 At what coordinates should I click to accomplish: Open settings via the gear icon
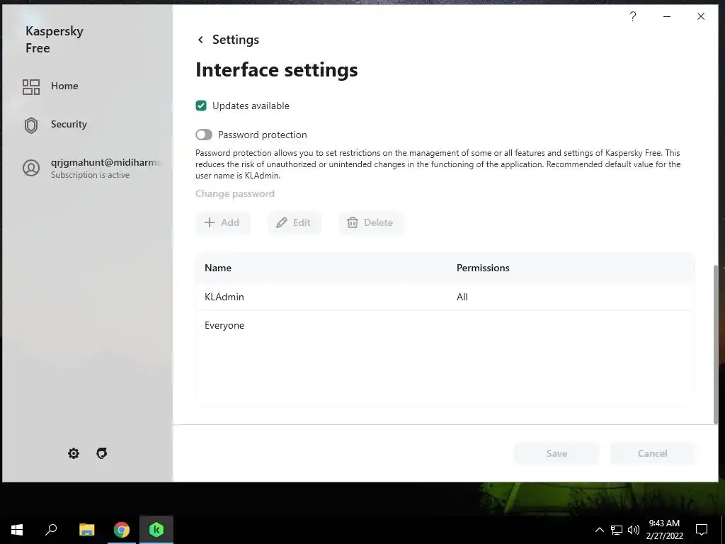coord(74,453)
